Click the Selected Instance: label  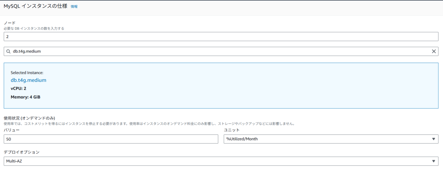point(27,73)
